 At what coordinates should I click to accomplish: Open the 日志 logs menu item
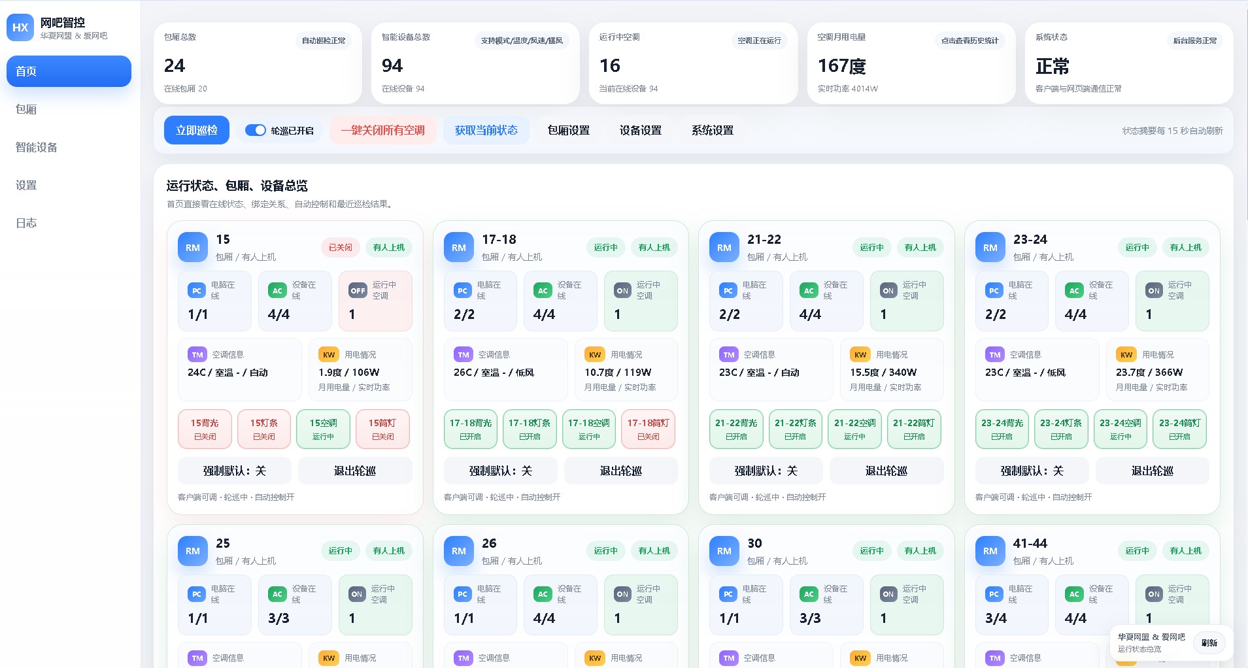69,223
